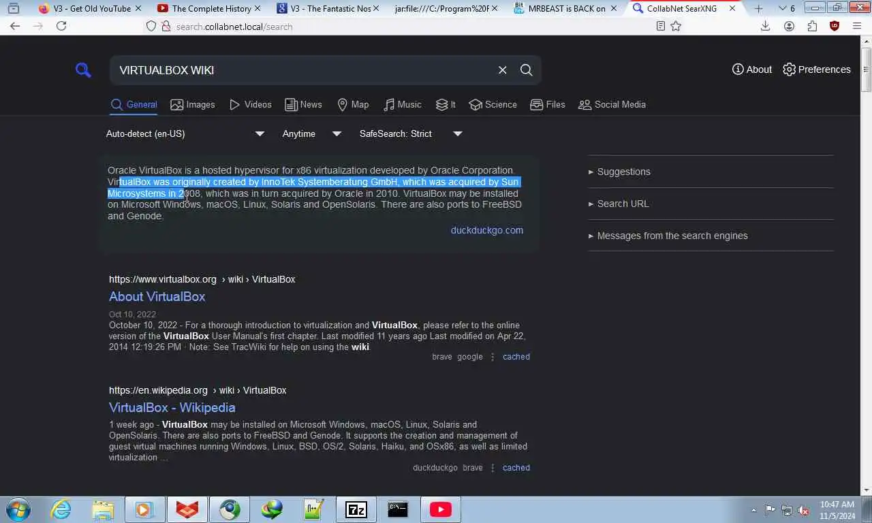This screenshot has height=523, width=872.
Task: Switch to the Music category tab
Action: pos(402,104)
